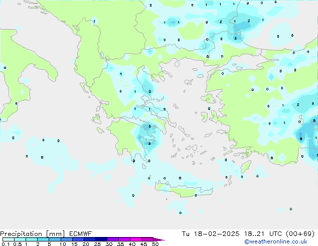Pick the legend color box between 1 and 2

tap(32, 239)
